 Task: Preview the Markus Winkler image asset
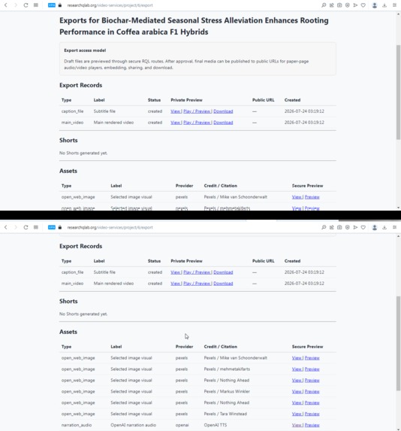312,391
